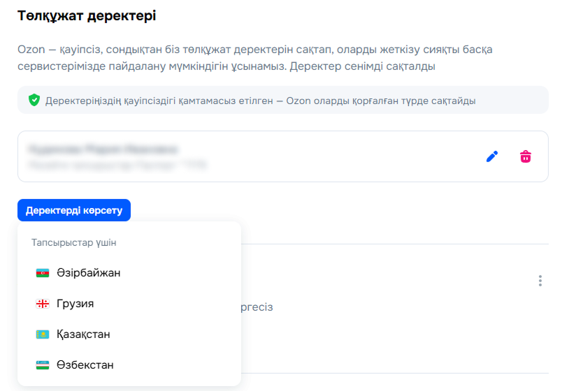Edit the saved passport record

(x=492, y=156)
